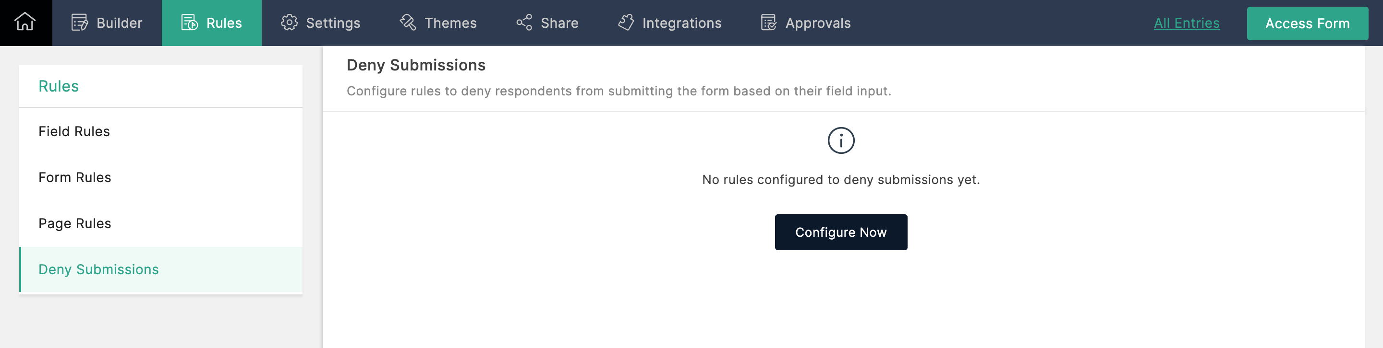Click the Themes paintbrush icon
The height and width of the screenshot is (348, 1383).
pos(408,23)
